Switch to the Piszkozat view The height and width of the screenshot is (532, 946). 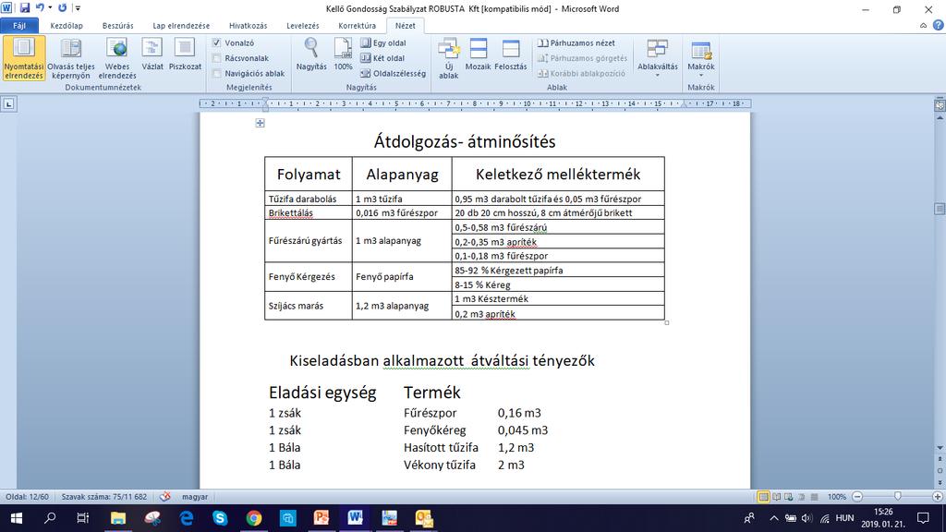tap(185, 54)
